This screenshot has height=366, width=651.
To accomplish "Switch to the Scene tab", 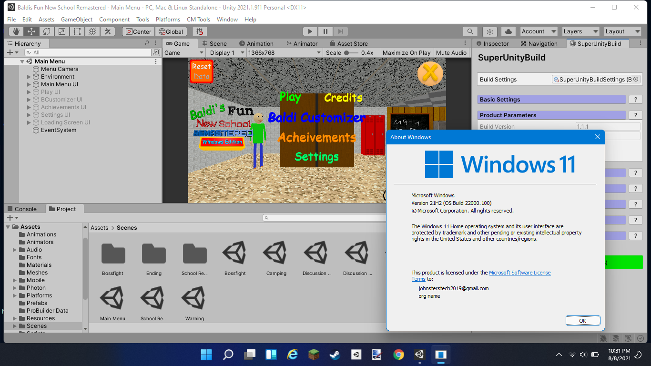I will coord(214,43).
